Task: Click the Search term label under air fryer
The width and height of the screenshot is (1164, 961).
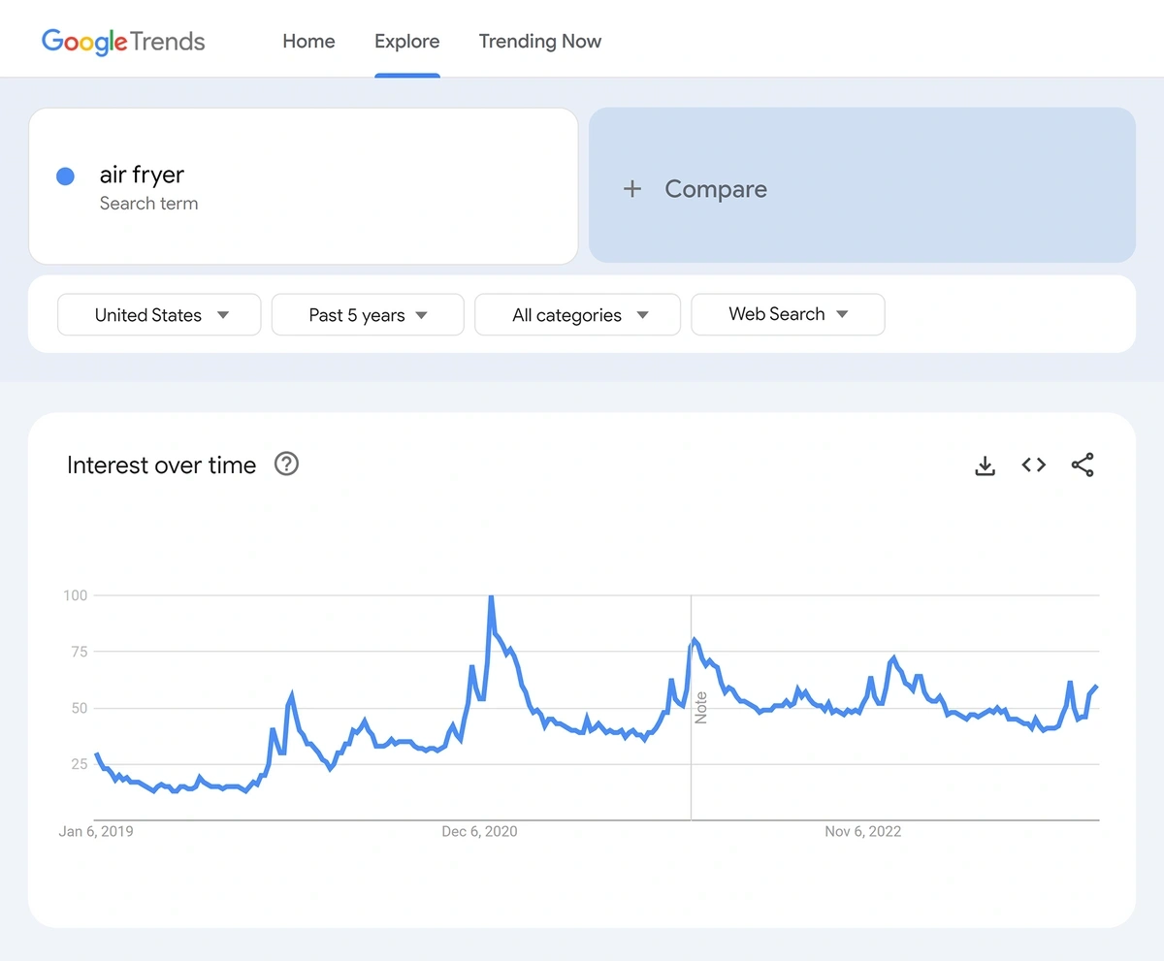Action: coord(148,204)
